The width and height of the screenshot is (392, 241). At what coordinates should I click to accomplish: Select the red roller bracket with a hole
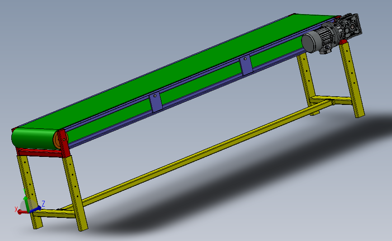tap(64, 143)
